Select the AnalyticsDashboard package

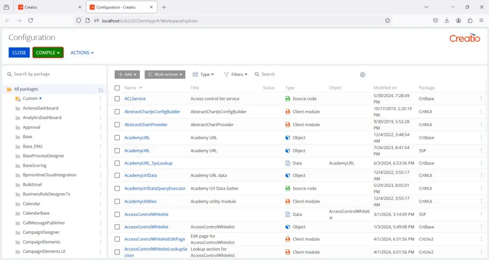click(x=42, y=118)
